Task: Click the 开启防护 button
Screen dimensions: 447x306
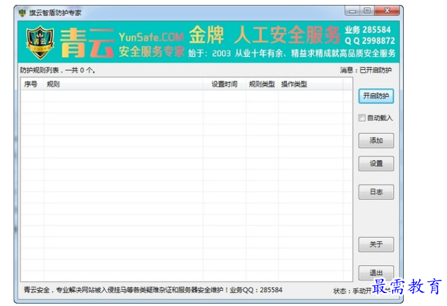Action: (x=376, y=96)
